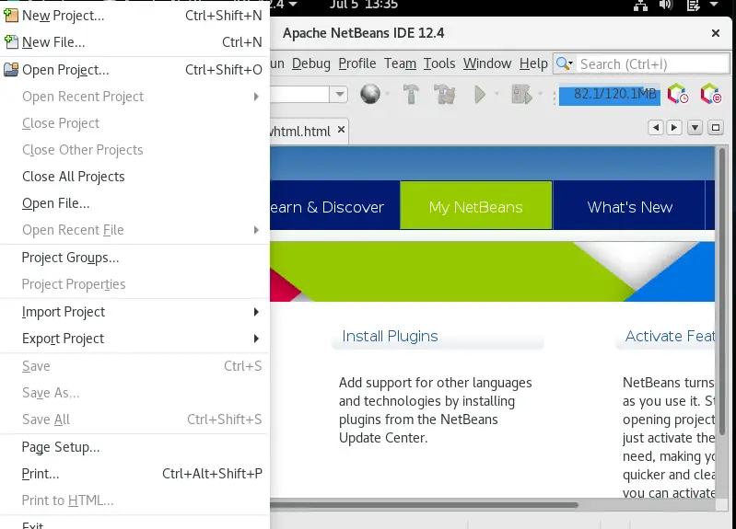Click the Build Project hammer icon
736x529 pixels.
411,94
